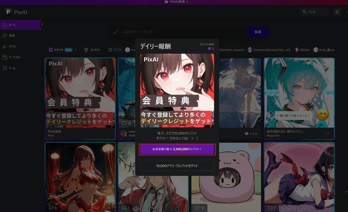
Task: Switch to the コンテスト tab
Action: pyautogui.click(x=92, y=50)
